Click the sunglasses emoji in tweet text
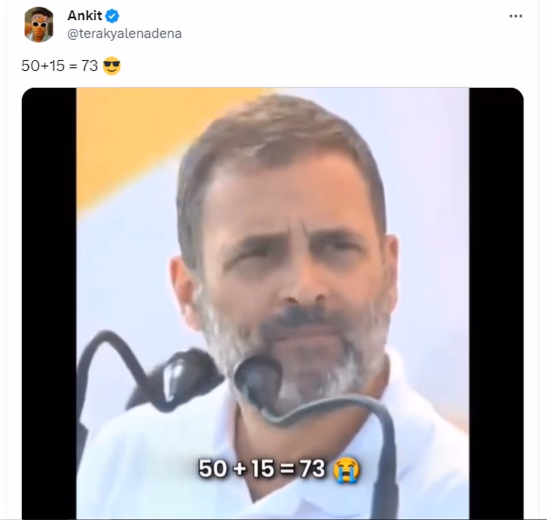547x520 pixels. (112, 66)
